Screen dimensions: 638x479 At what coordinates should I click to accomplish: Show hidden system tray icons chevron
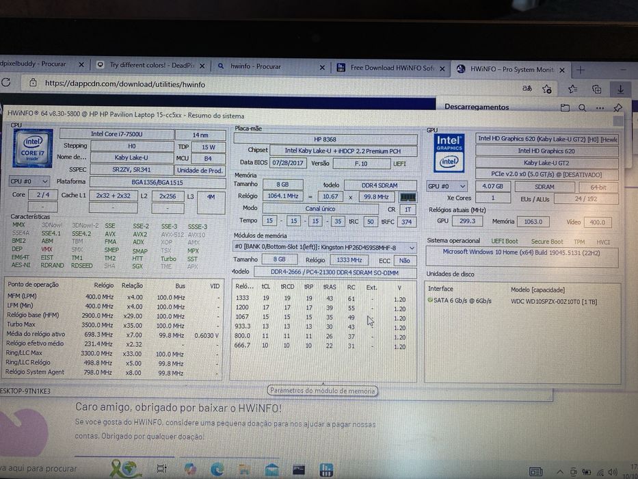[560, 472]
